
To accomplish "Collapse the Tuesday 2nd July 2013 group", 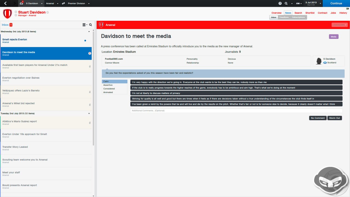I will coord(89,114).
